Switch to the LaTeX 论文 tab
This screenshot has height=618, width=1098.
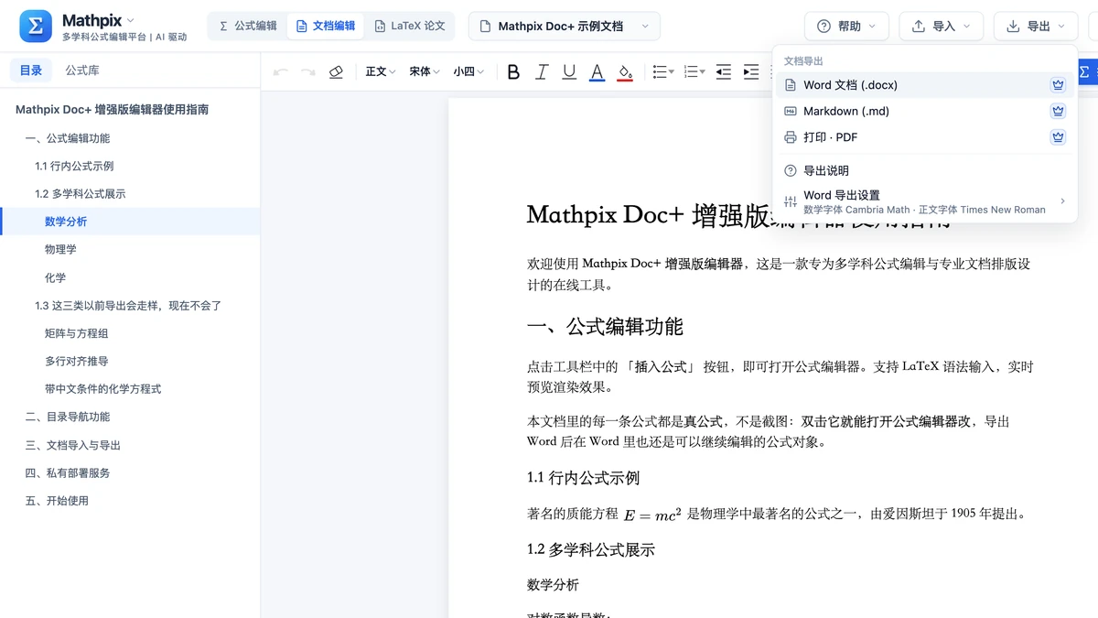click(x=409, y=27)
